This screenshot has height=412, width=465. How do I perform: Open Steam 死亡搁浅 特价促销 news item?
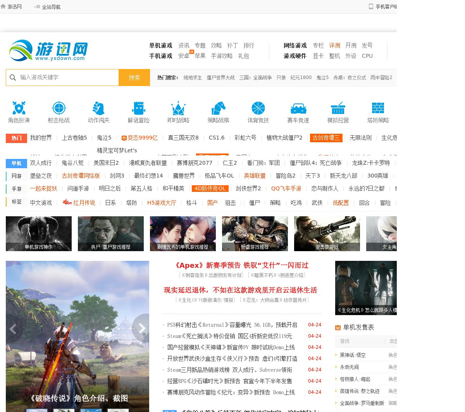click(x=229, y=336)
